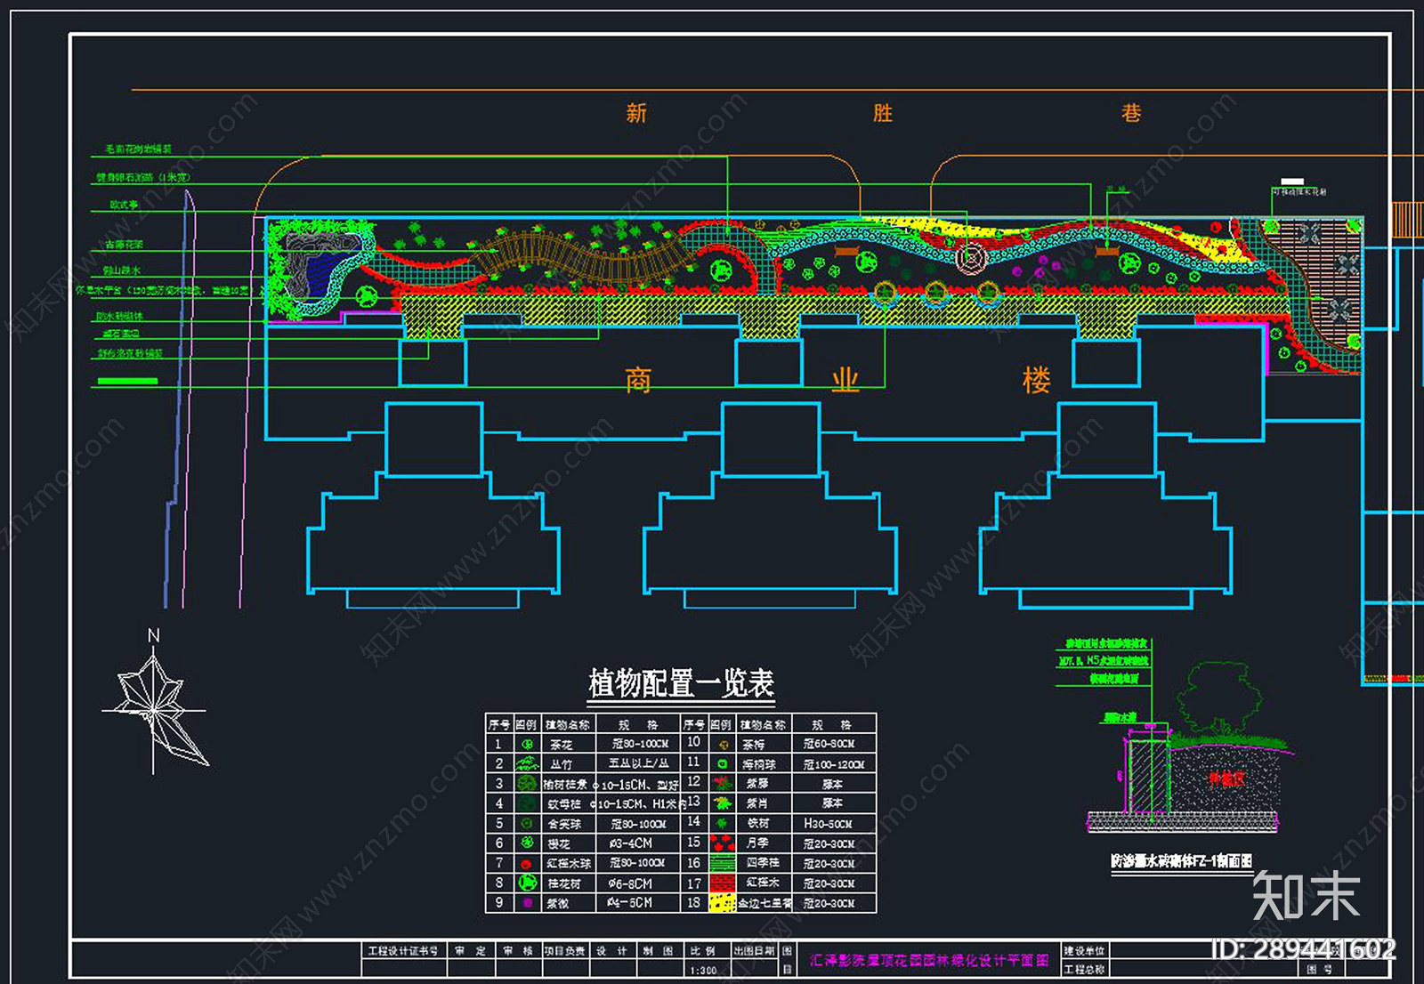The width and height of the screenshot is (1424, 984).
Task: Click the table cell 五丛以上/丛
Action: [x=638, y=763]
